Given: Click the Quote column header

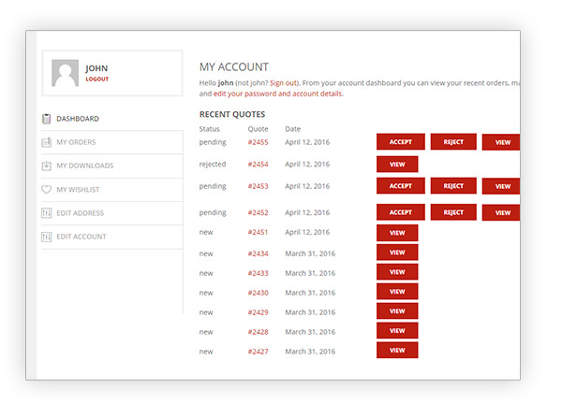Looking at the screenshot, I should click(258, 129).
